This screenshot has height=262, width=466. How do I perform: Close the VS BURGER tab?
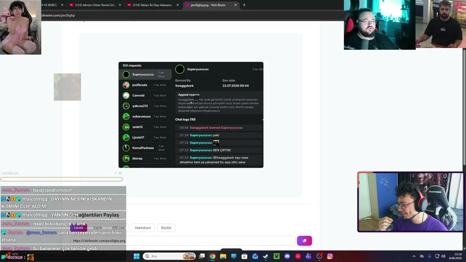tap(62, 5)
